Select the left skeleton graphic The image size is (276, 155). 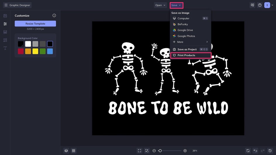(x=126, y=69)
